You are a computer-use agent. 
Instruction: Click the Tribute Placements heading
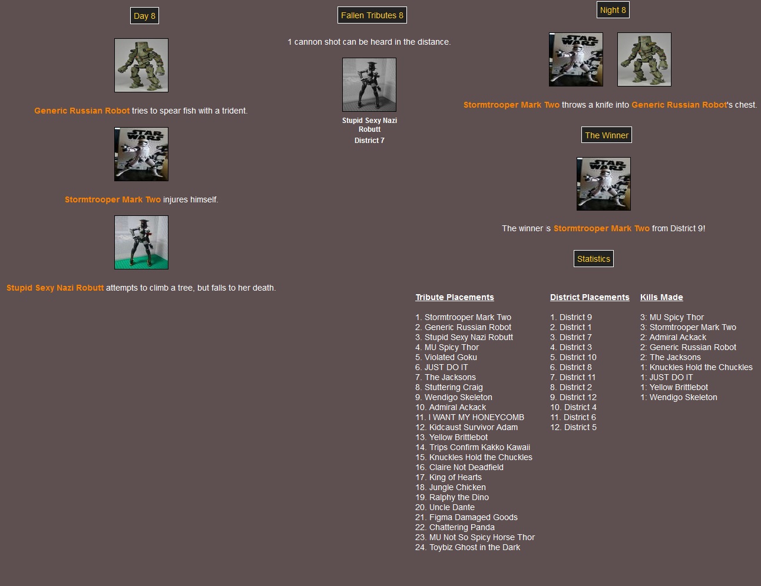coord(455,297)
